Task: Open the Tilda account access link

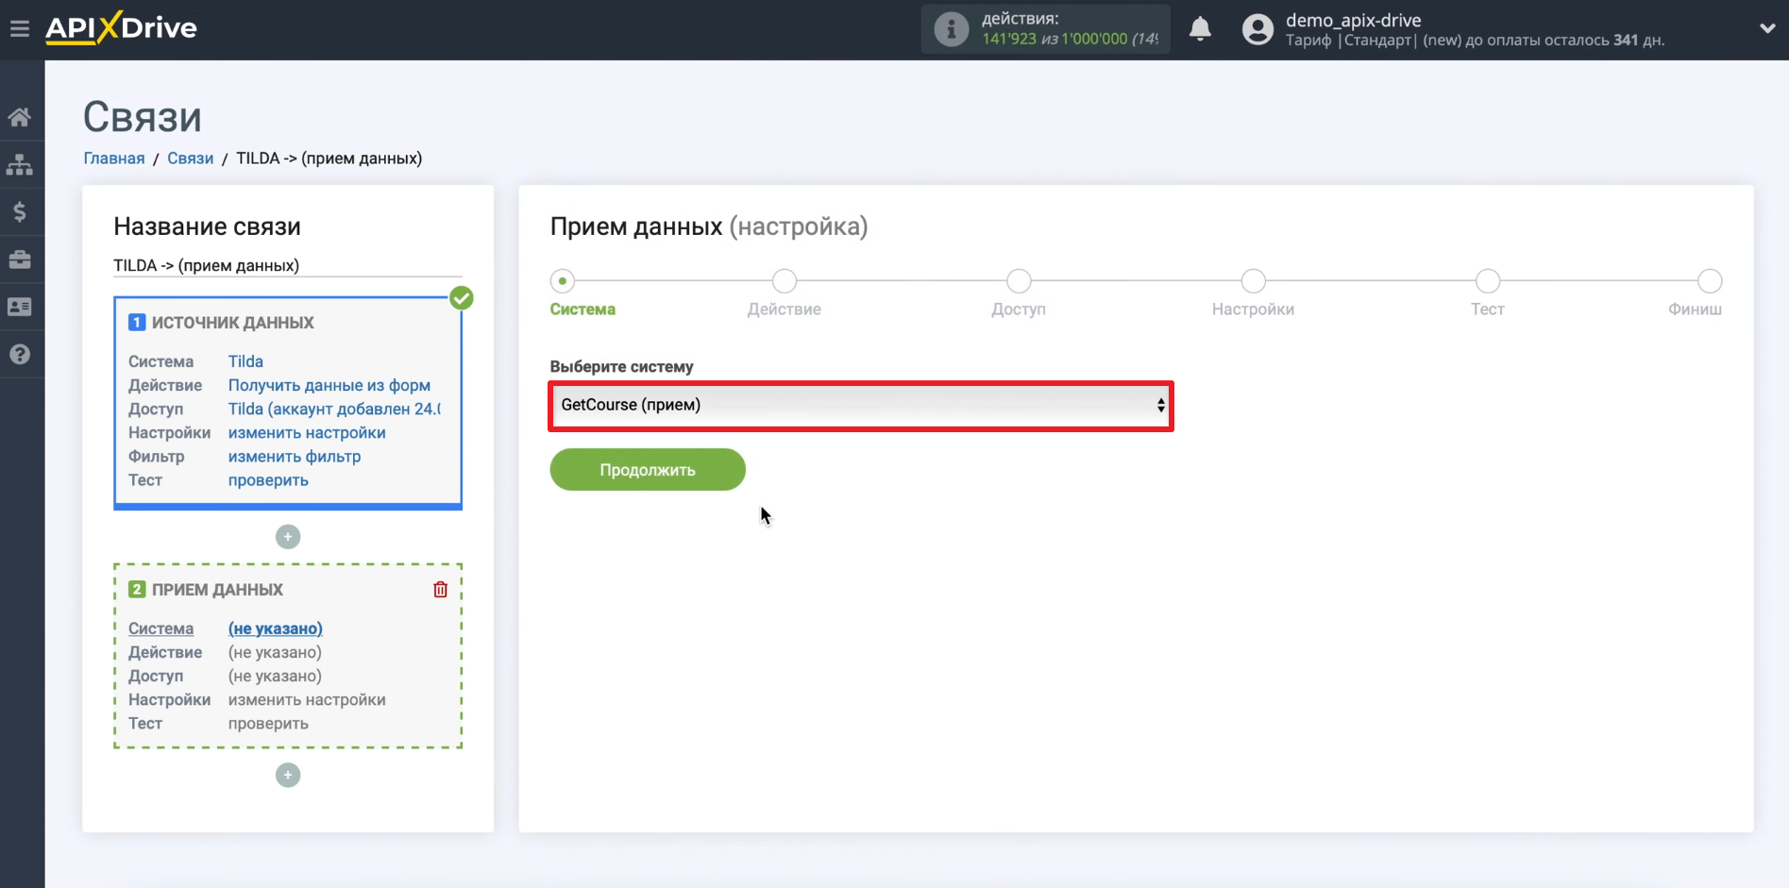Action: 334,409
